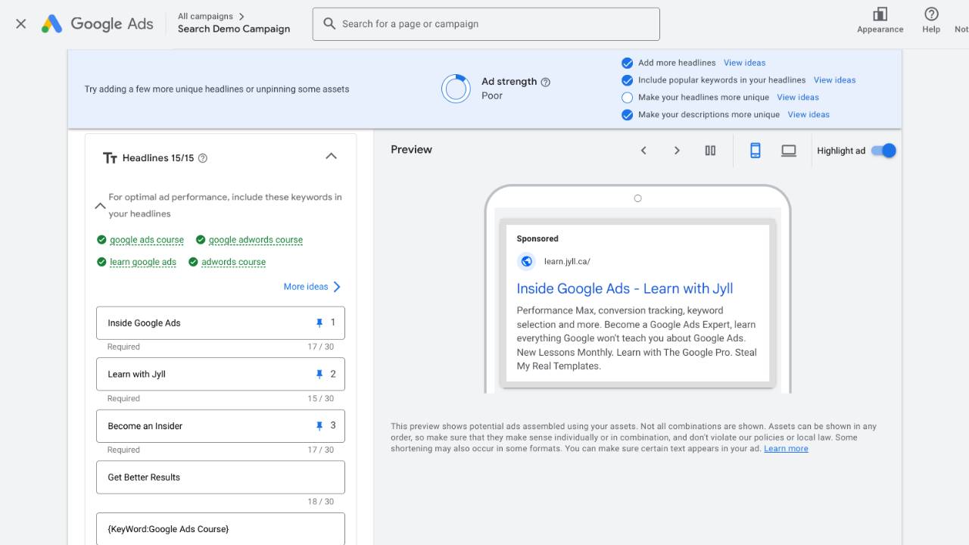This screenshot has width=969, height=545.
Task: Collapse the keyword suggestions note
Action: coord(100,205)
